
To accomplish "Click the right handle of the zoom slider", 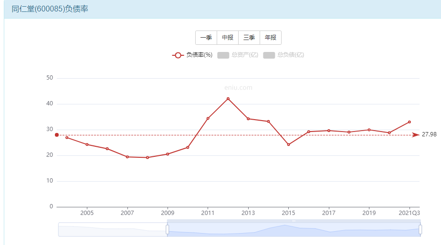I will 420,230.
